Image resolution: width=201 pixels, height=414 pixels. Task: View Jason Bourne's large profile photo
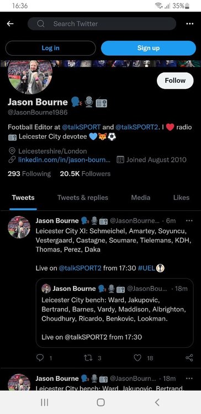[x=30, y=77]
